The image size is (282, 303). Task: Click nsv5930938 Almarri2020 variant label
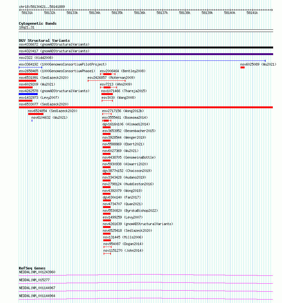[x=125, y=164]
